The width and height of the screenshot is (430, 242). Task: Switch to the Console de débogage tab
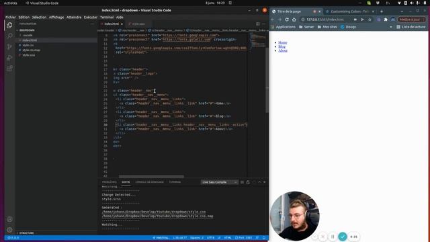click(149, 182)
